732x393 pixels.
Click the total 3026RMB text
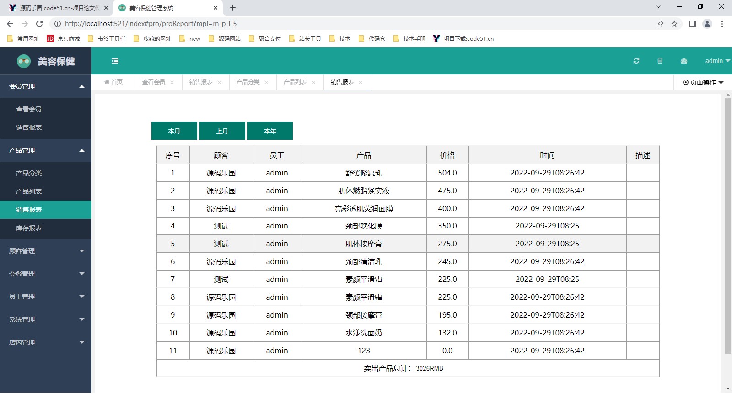pyautogui.click(x=430, y=368)
